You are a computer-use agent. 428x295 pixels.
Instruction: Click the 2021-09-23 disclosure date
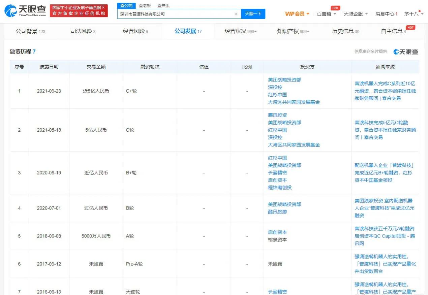pos(49,91)
